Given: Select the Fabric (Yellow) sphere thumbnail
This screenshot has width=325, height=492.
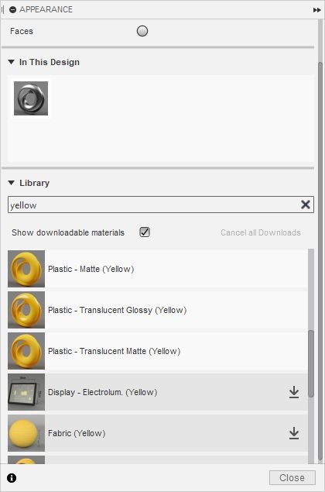Looking at the screenshot, I should (x=26, y=433).
